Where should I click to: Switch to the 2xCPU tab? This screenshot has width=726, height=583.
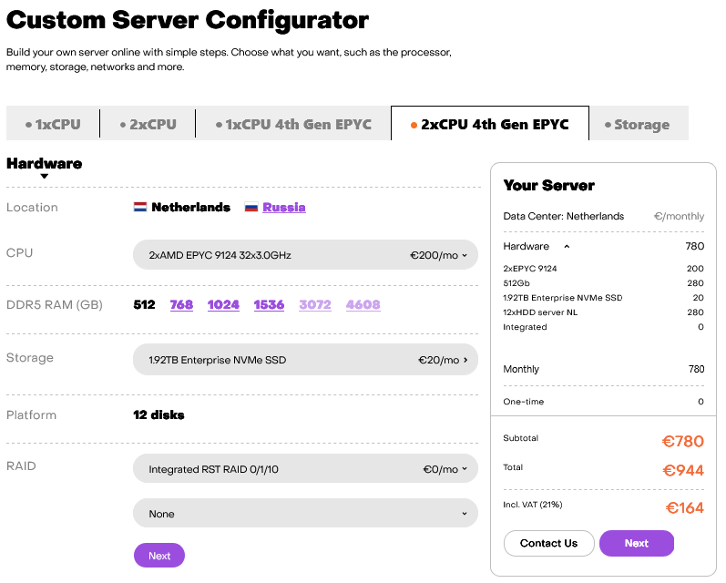148,124
